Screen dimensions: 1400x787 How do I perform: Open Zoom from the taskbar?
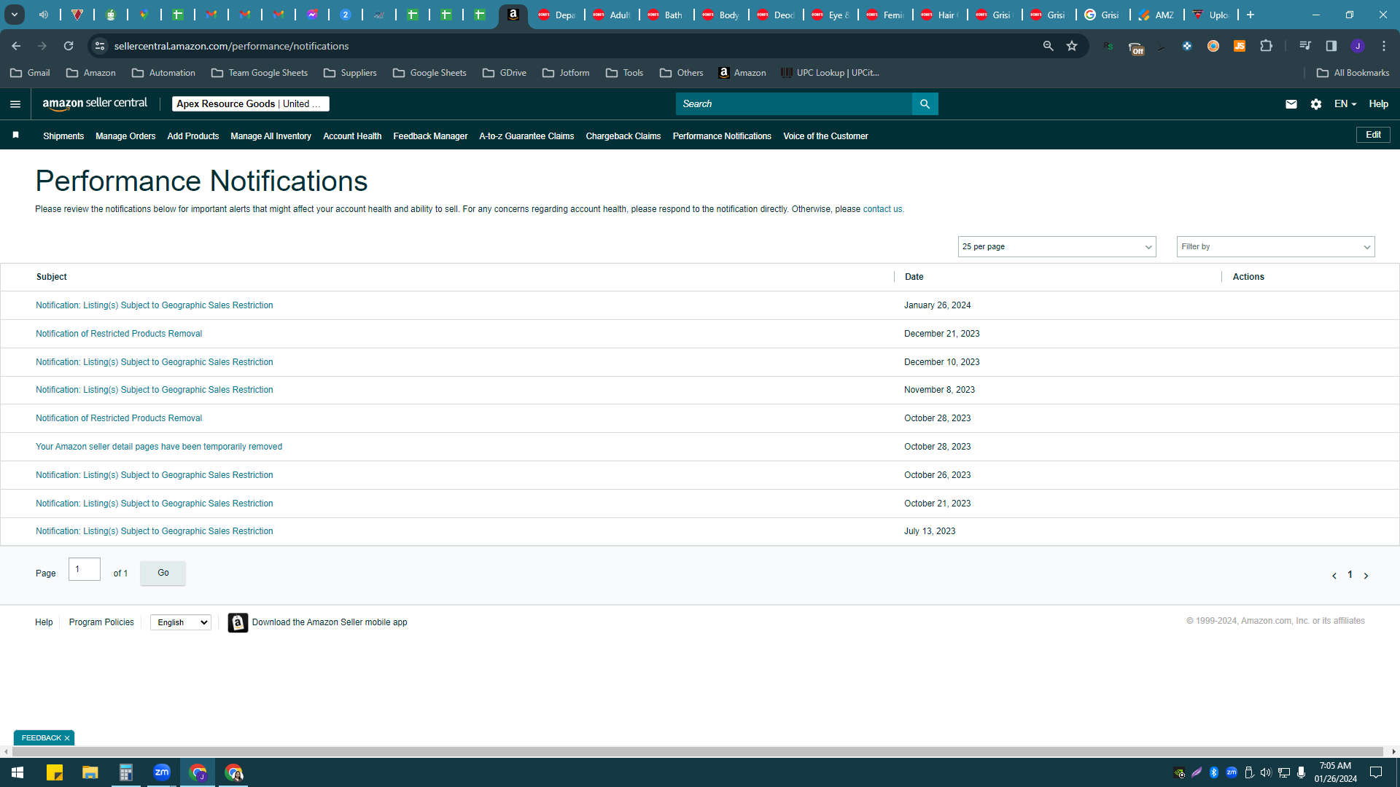pyautogui.click(x=162, y=772)
